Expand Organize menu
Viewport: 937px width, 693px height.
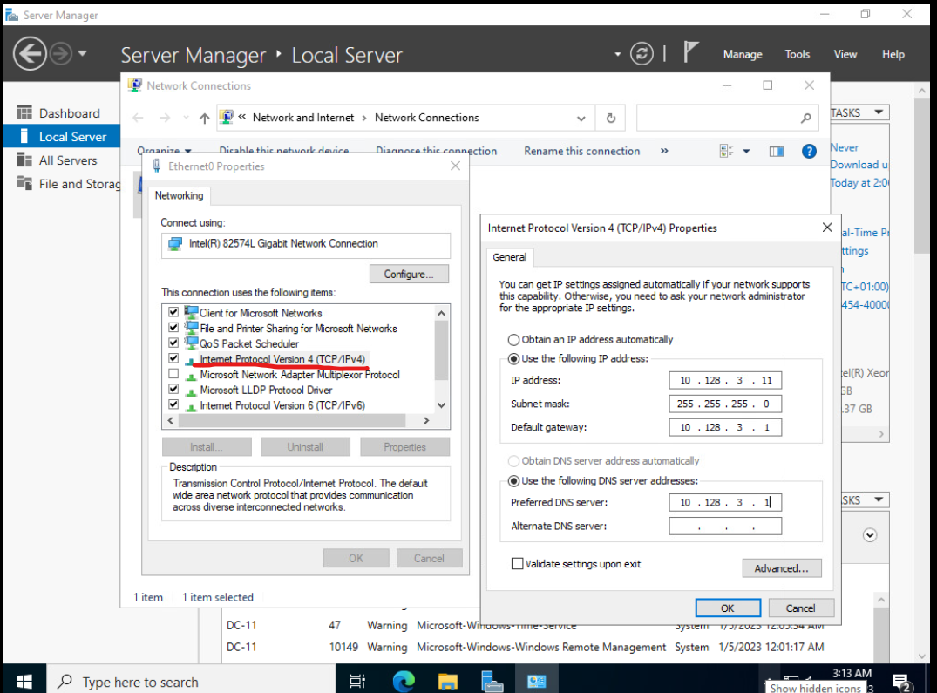164,151
